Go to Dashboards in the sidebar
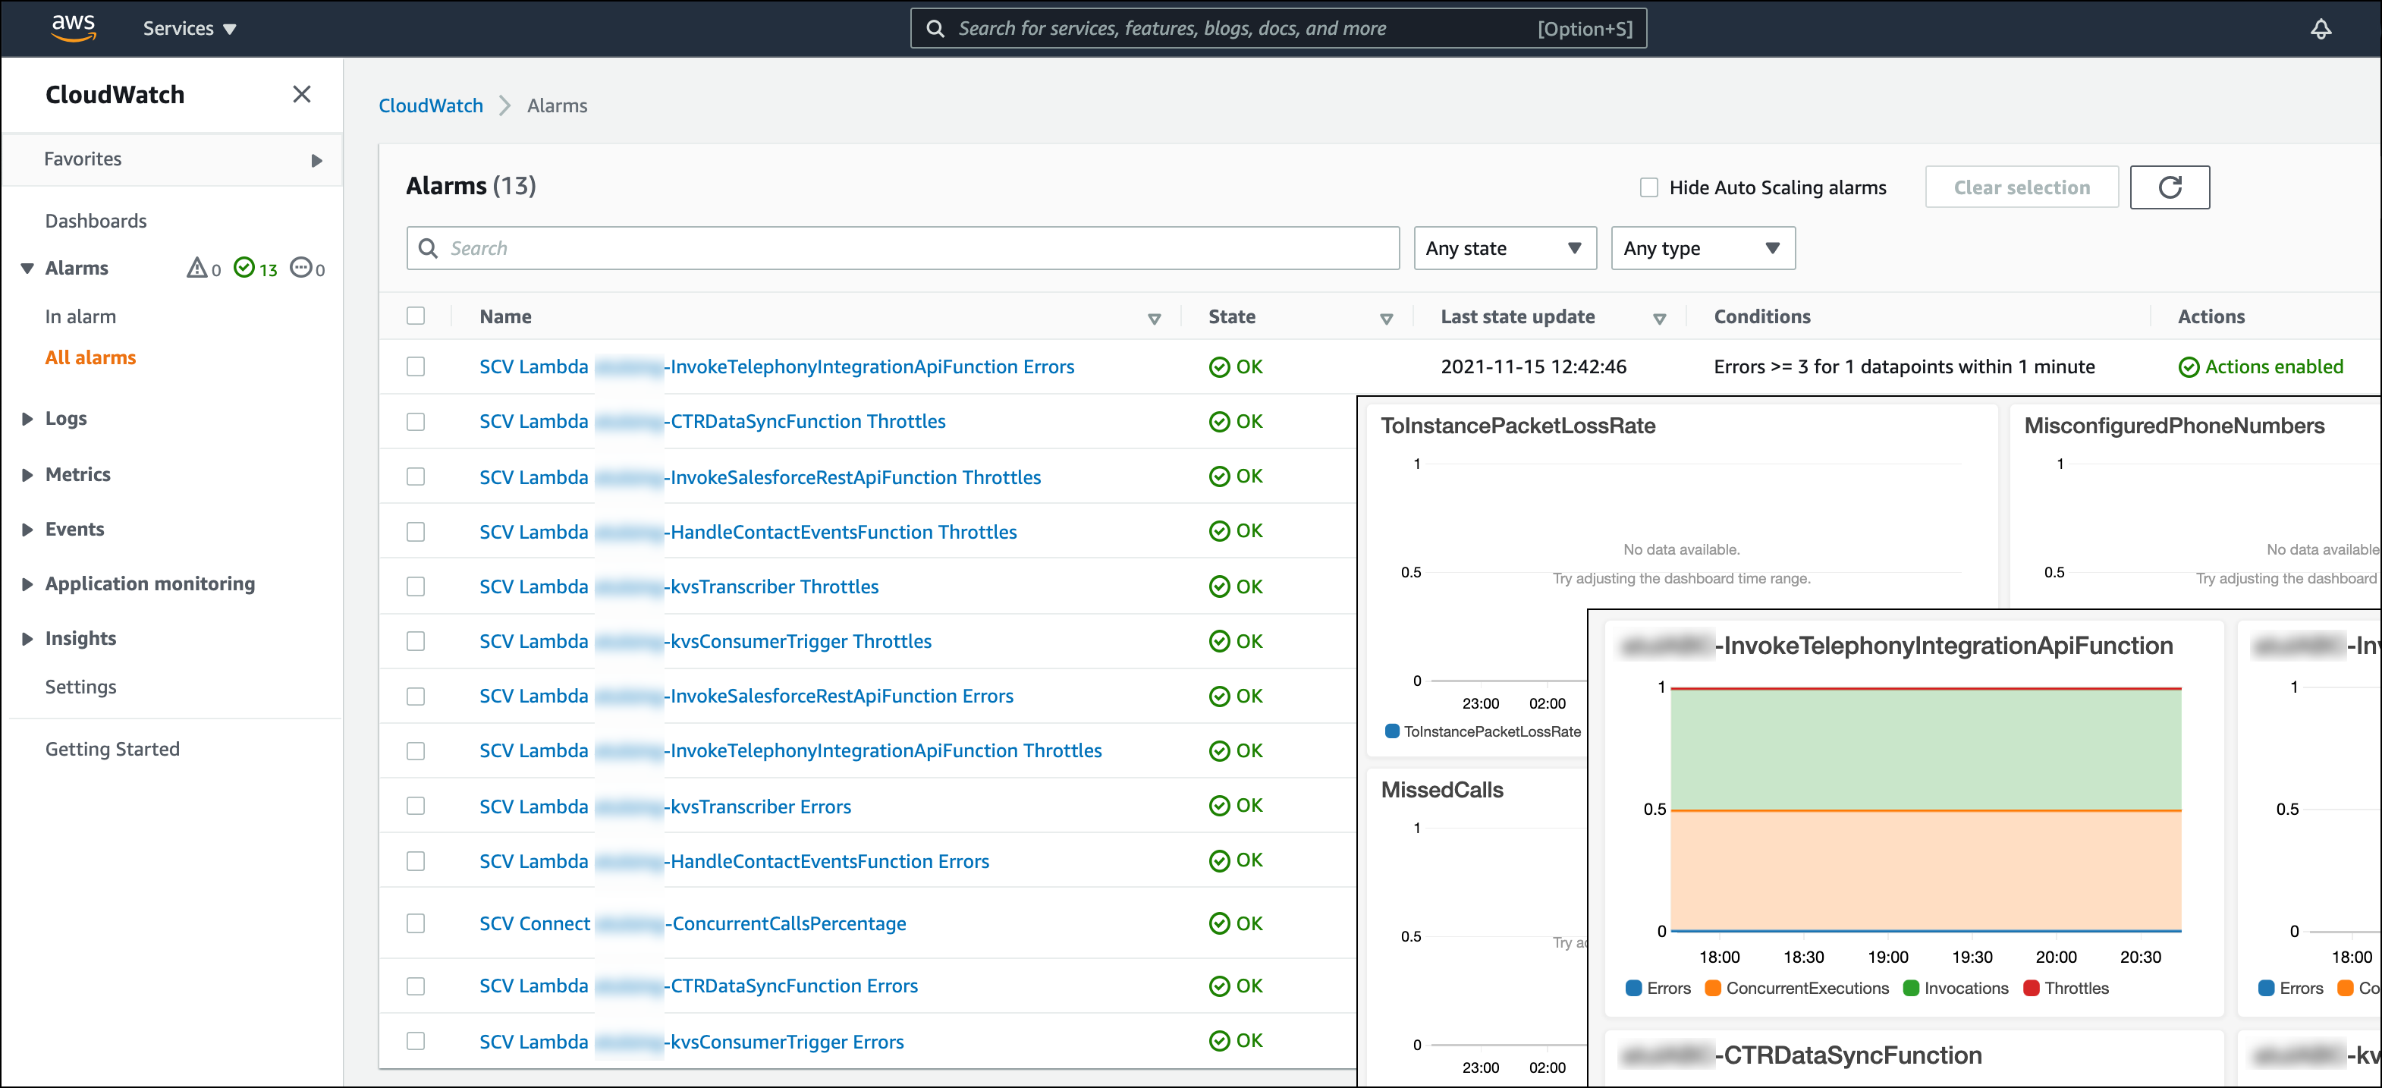The width and height of the screenshot is (2382, 1088). 96,220
